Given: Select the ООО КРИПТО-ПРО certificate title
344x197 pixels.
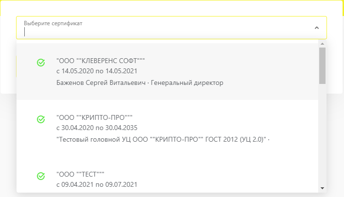Looking at the screenshot, I should [x=94, y=117].
